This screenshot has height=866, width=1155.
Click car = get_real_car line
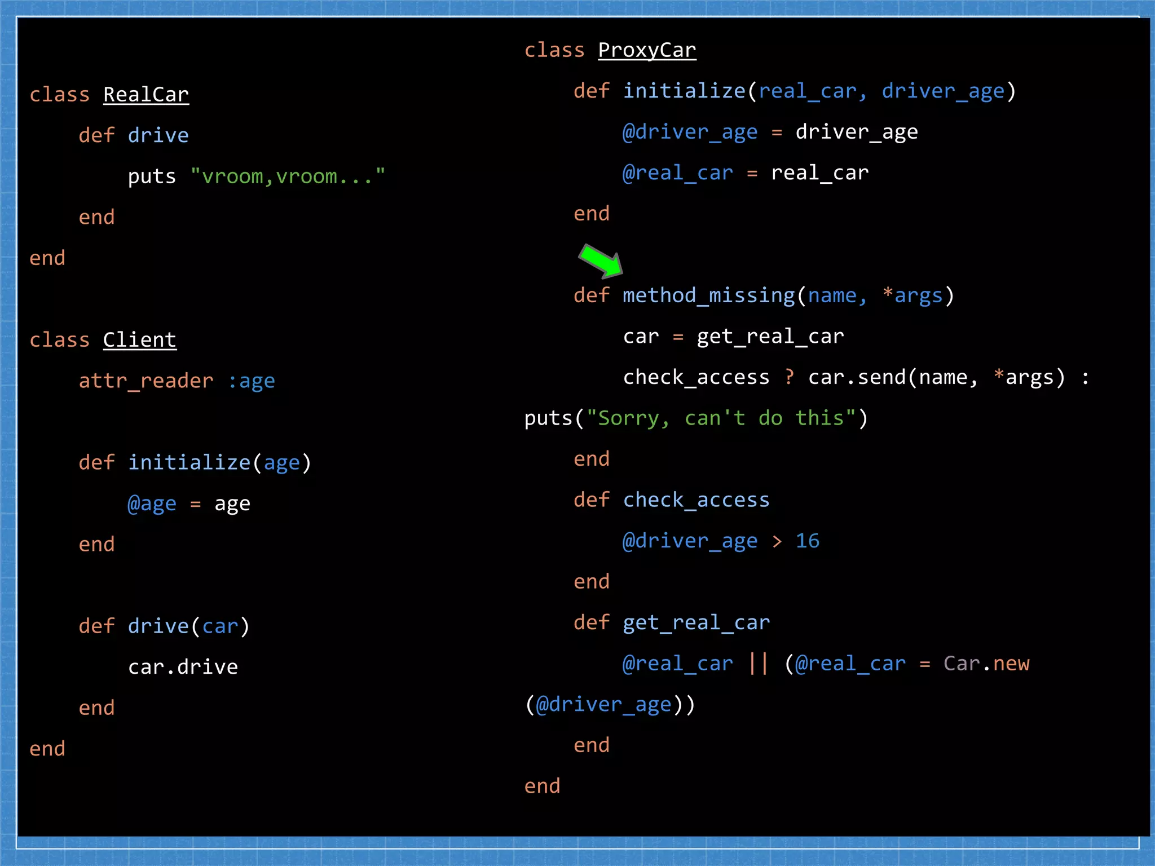click(x=733, y=337)
